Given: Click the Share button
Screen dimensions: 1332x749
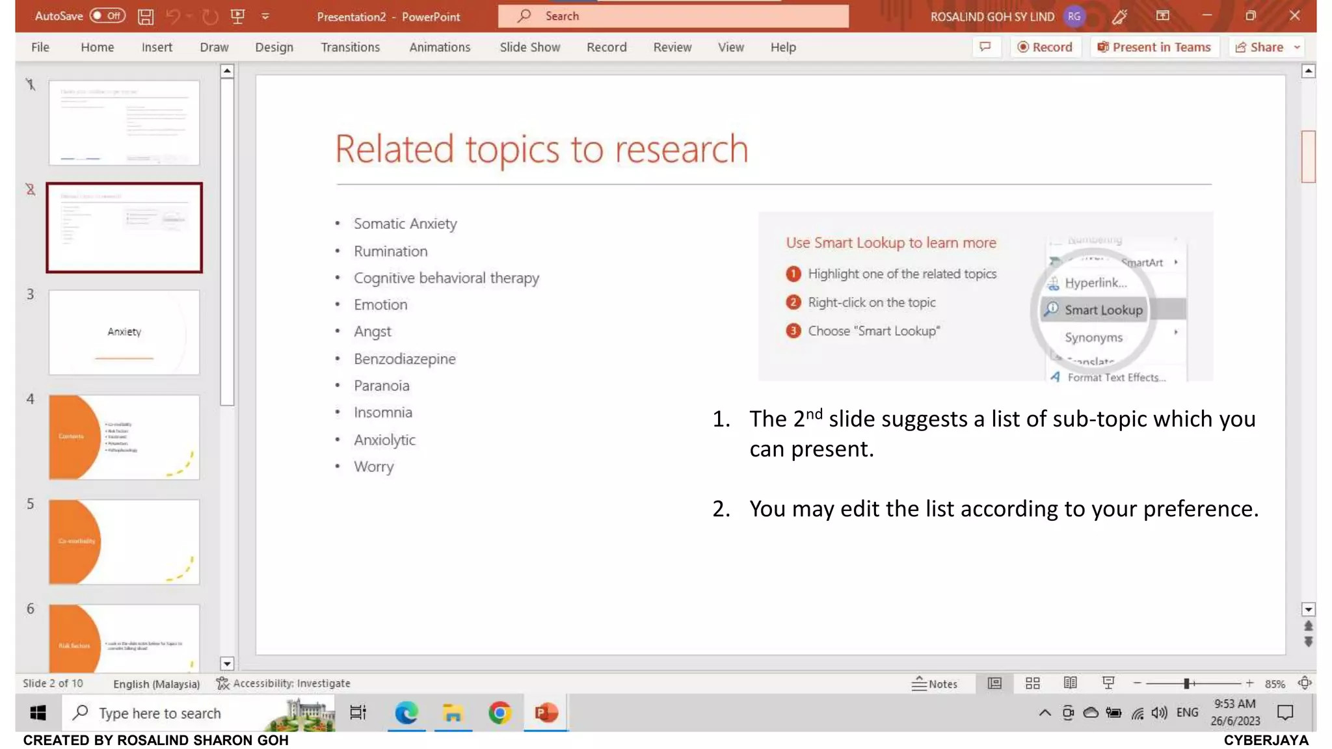Looking at the screenshot, I should point(1259,47).
